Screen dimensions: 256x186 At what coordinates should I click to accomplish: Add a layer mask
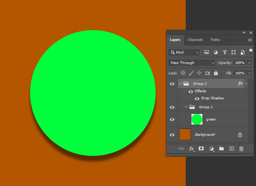pos(201,148)
